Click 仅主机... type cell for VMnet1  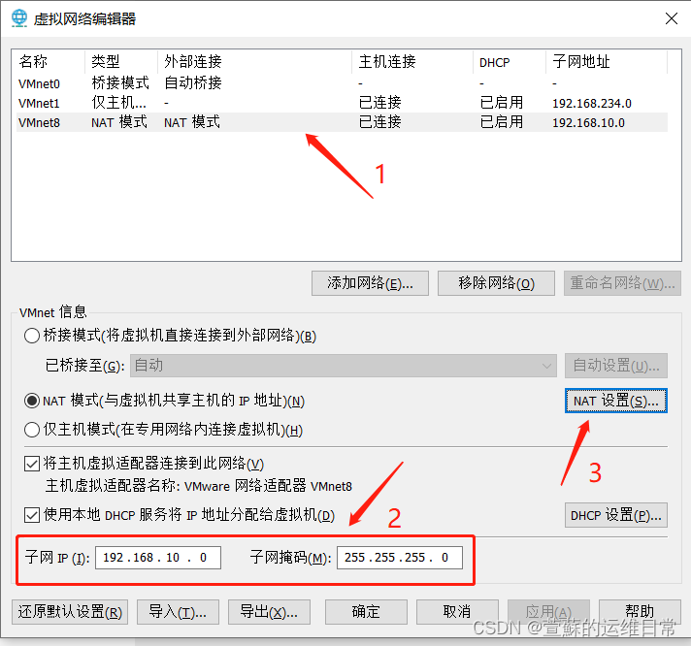119,103
